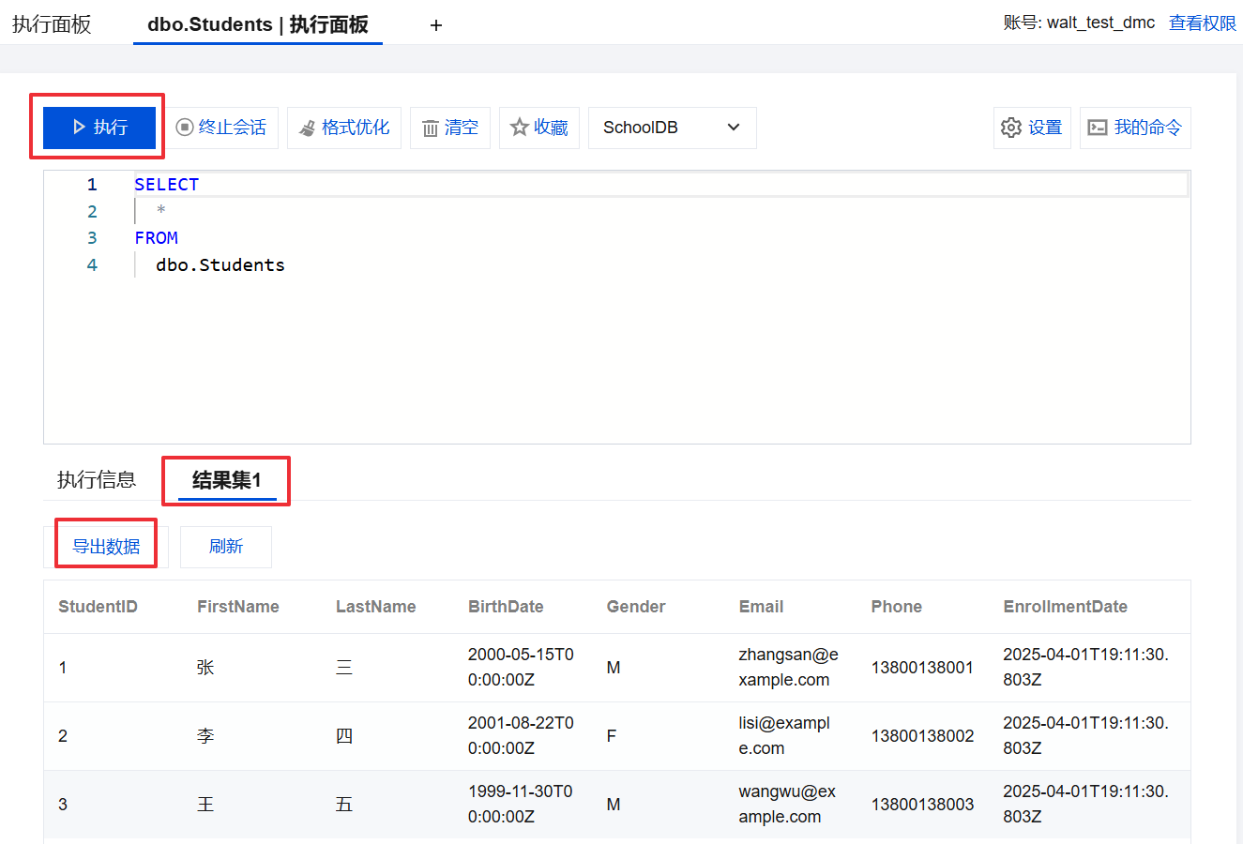Click 终止会话 stop session button
Viewport: 1243px width, 844px height.
(x=221, y=128)
